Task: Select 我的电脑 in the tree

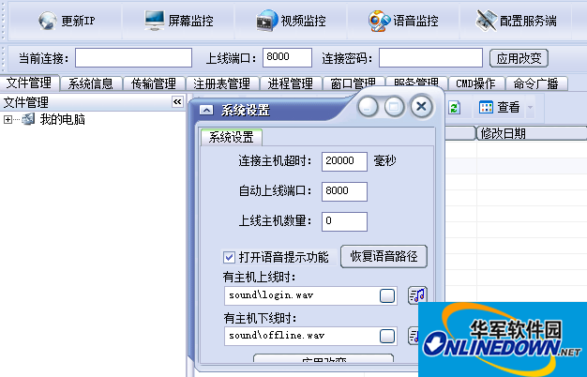Action: coord(62,119)
